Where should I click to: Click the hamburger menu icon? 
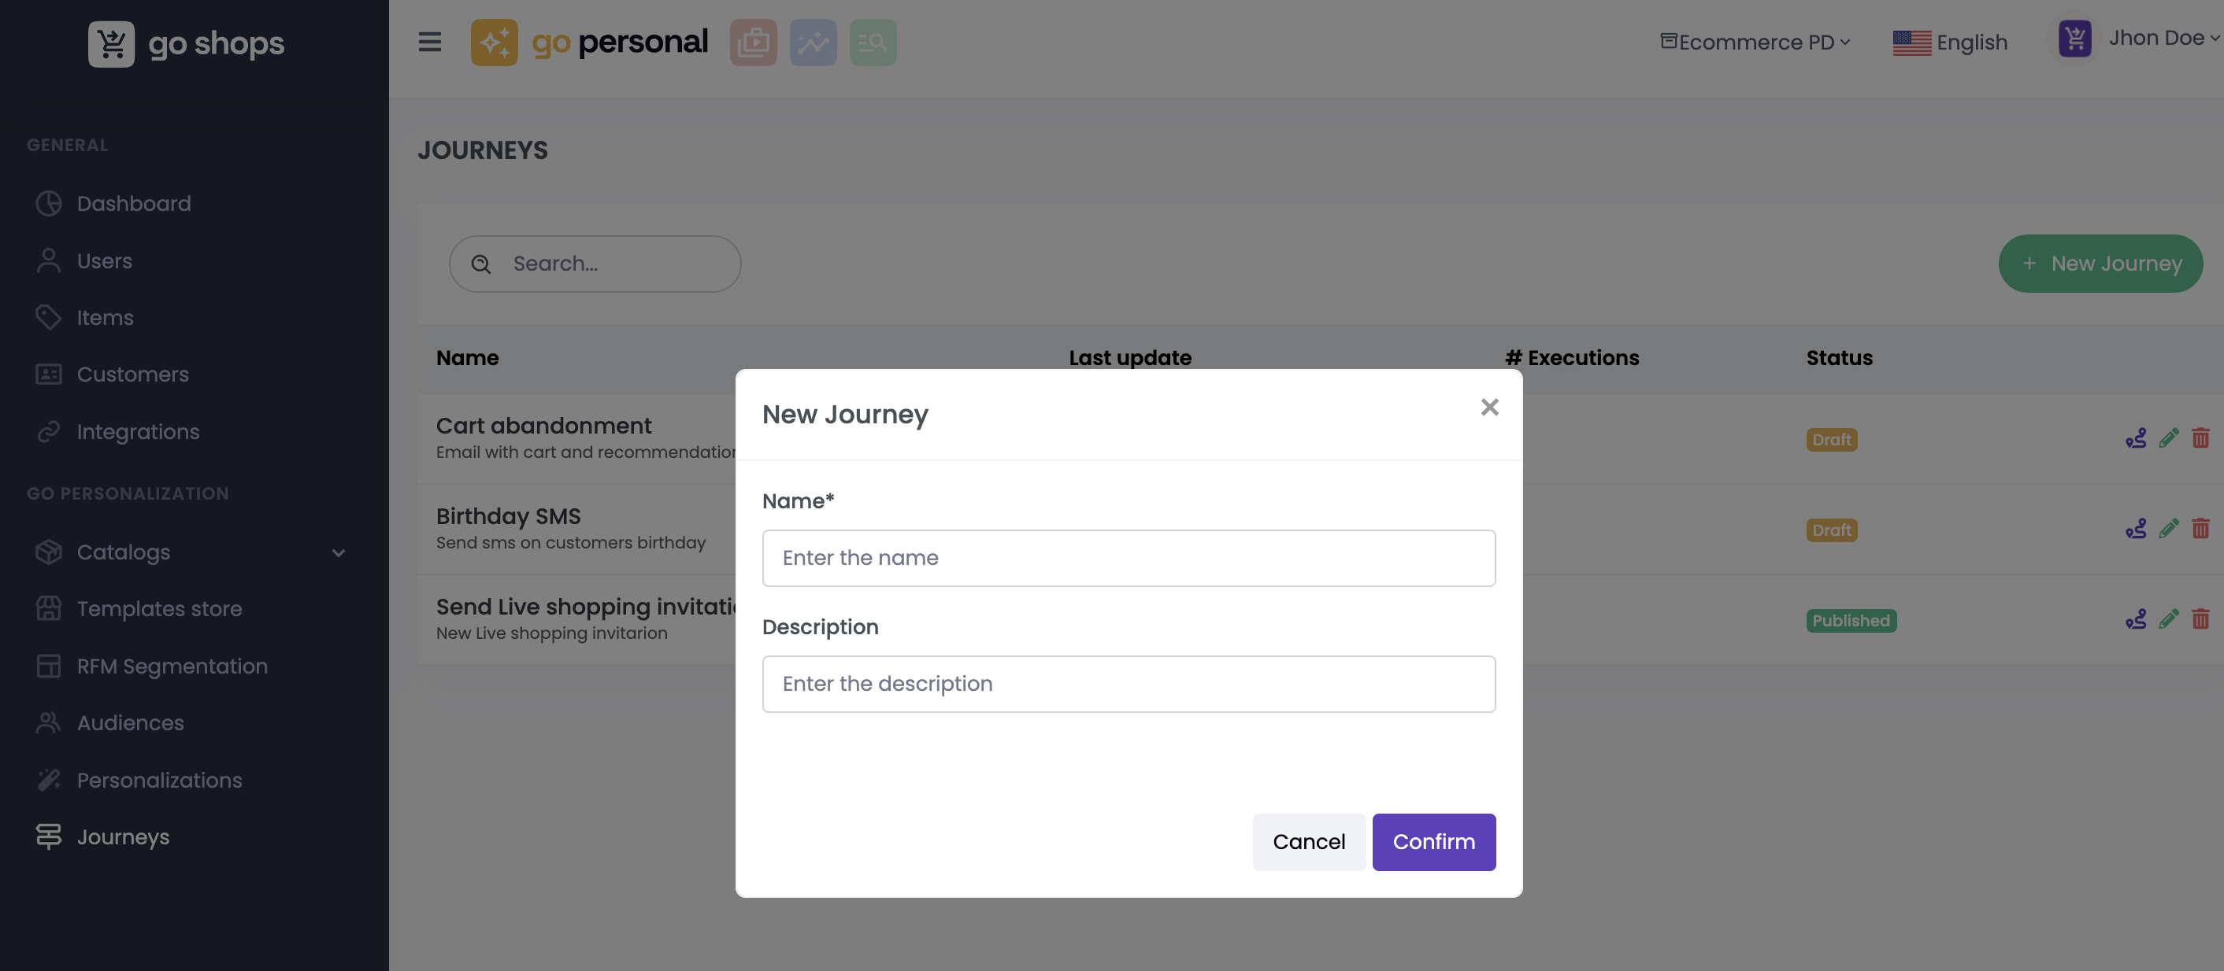click(429, 42)
